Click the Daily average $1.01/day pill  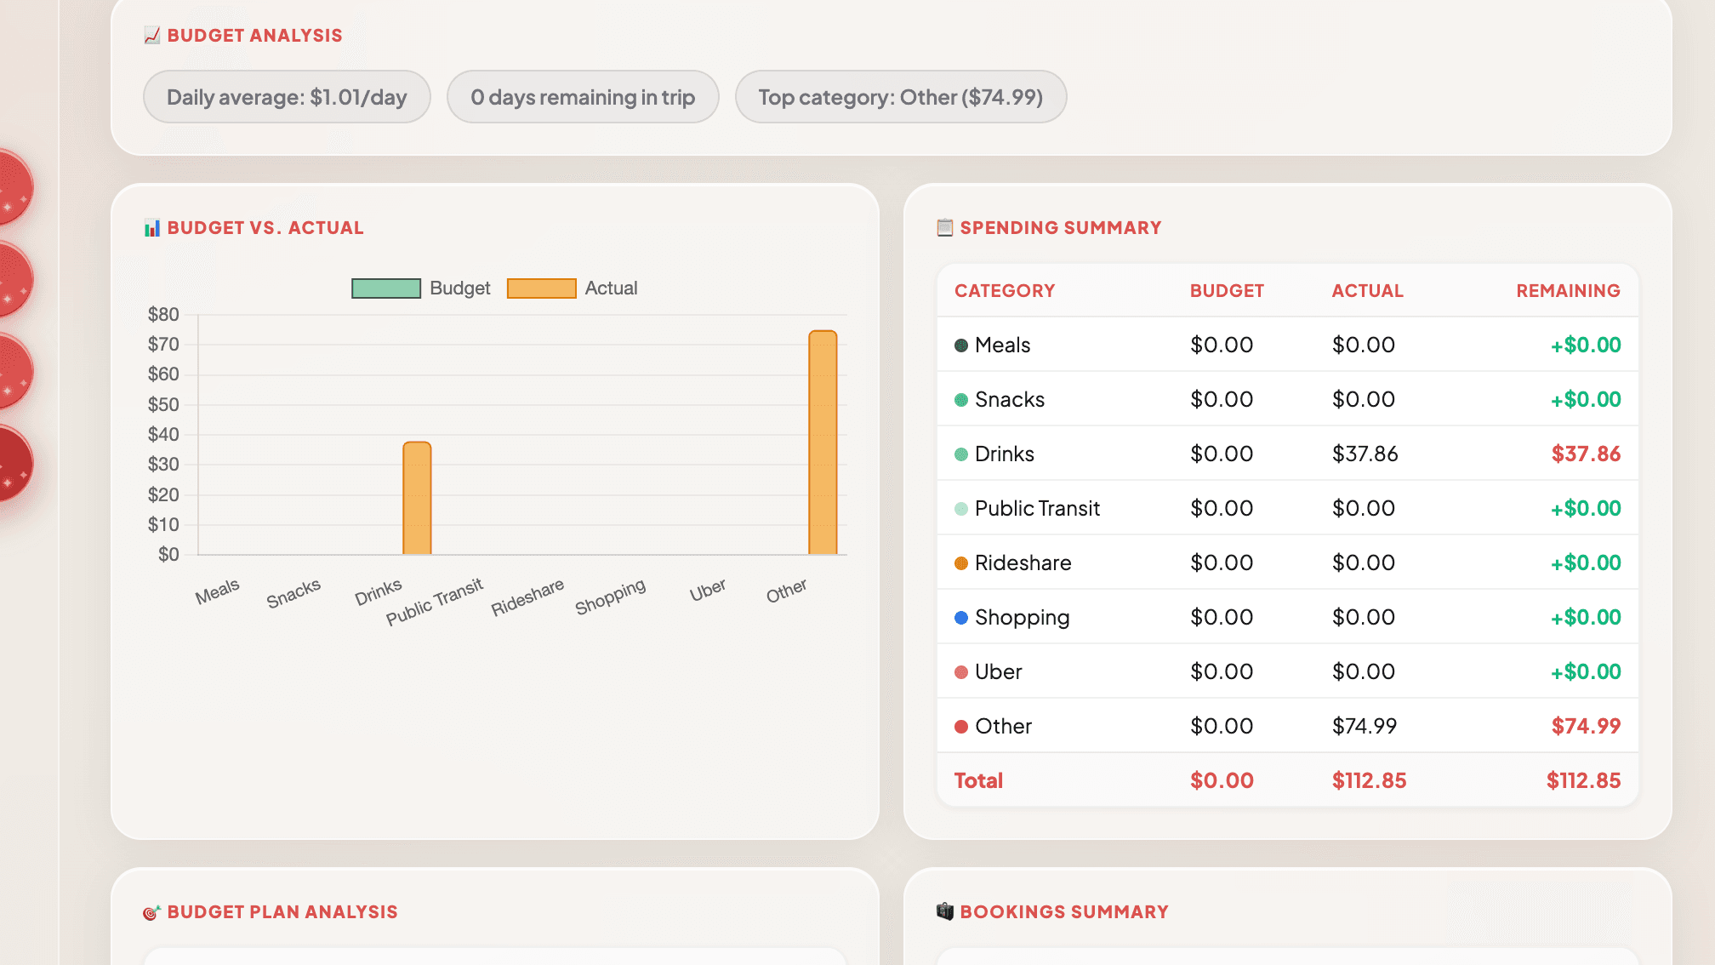point(287,97)
